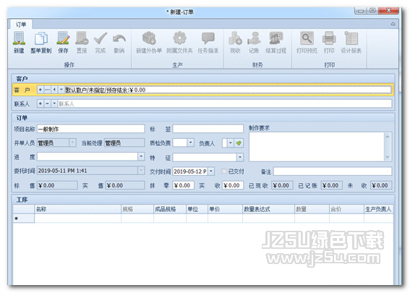Click the 合价 column header
This screenshot has height=293, width=410.
346,209
